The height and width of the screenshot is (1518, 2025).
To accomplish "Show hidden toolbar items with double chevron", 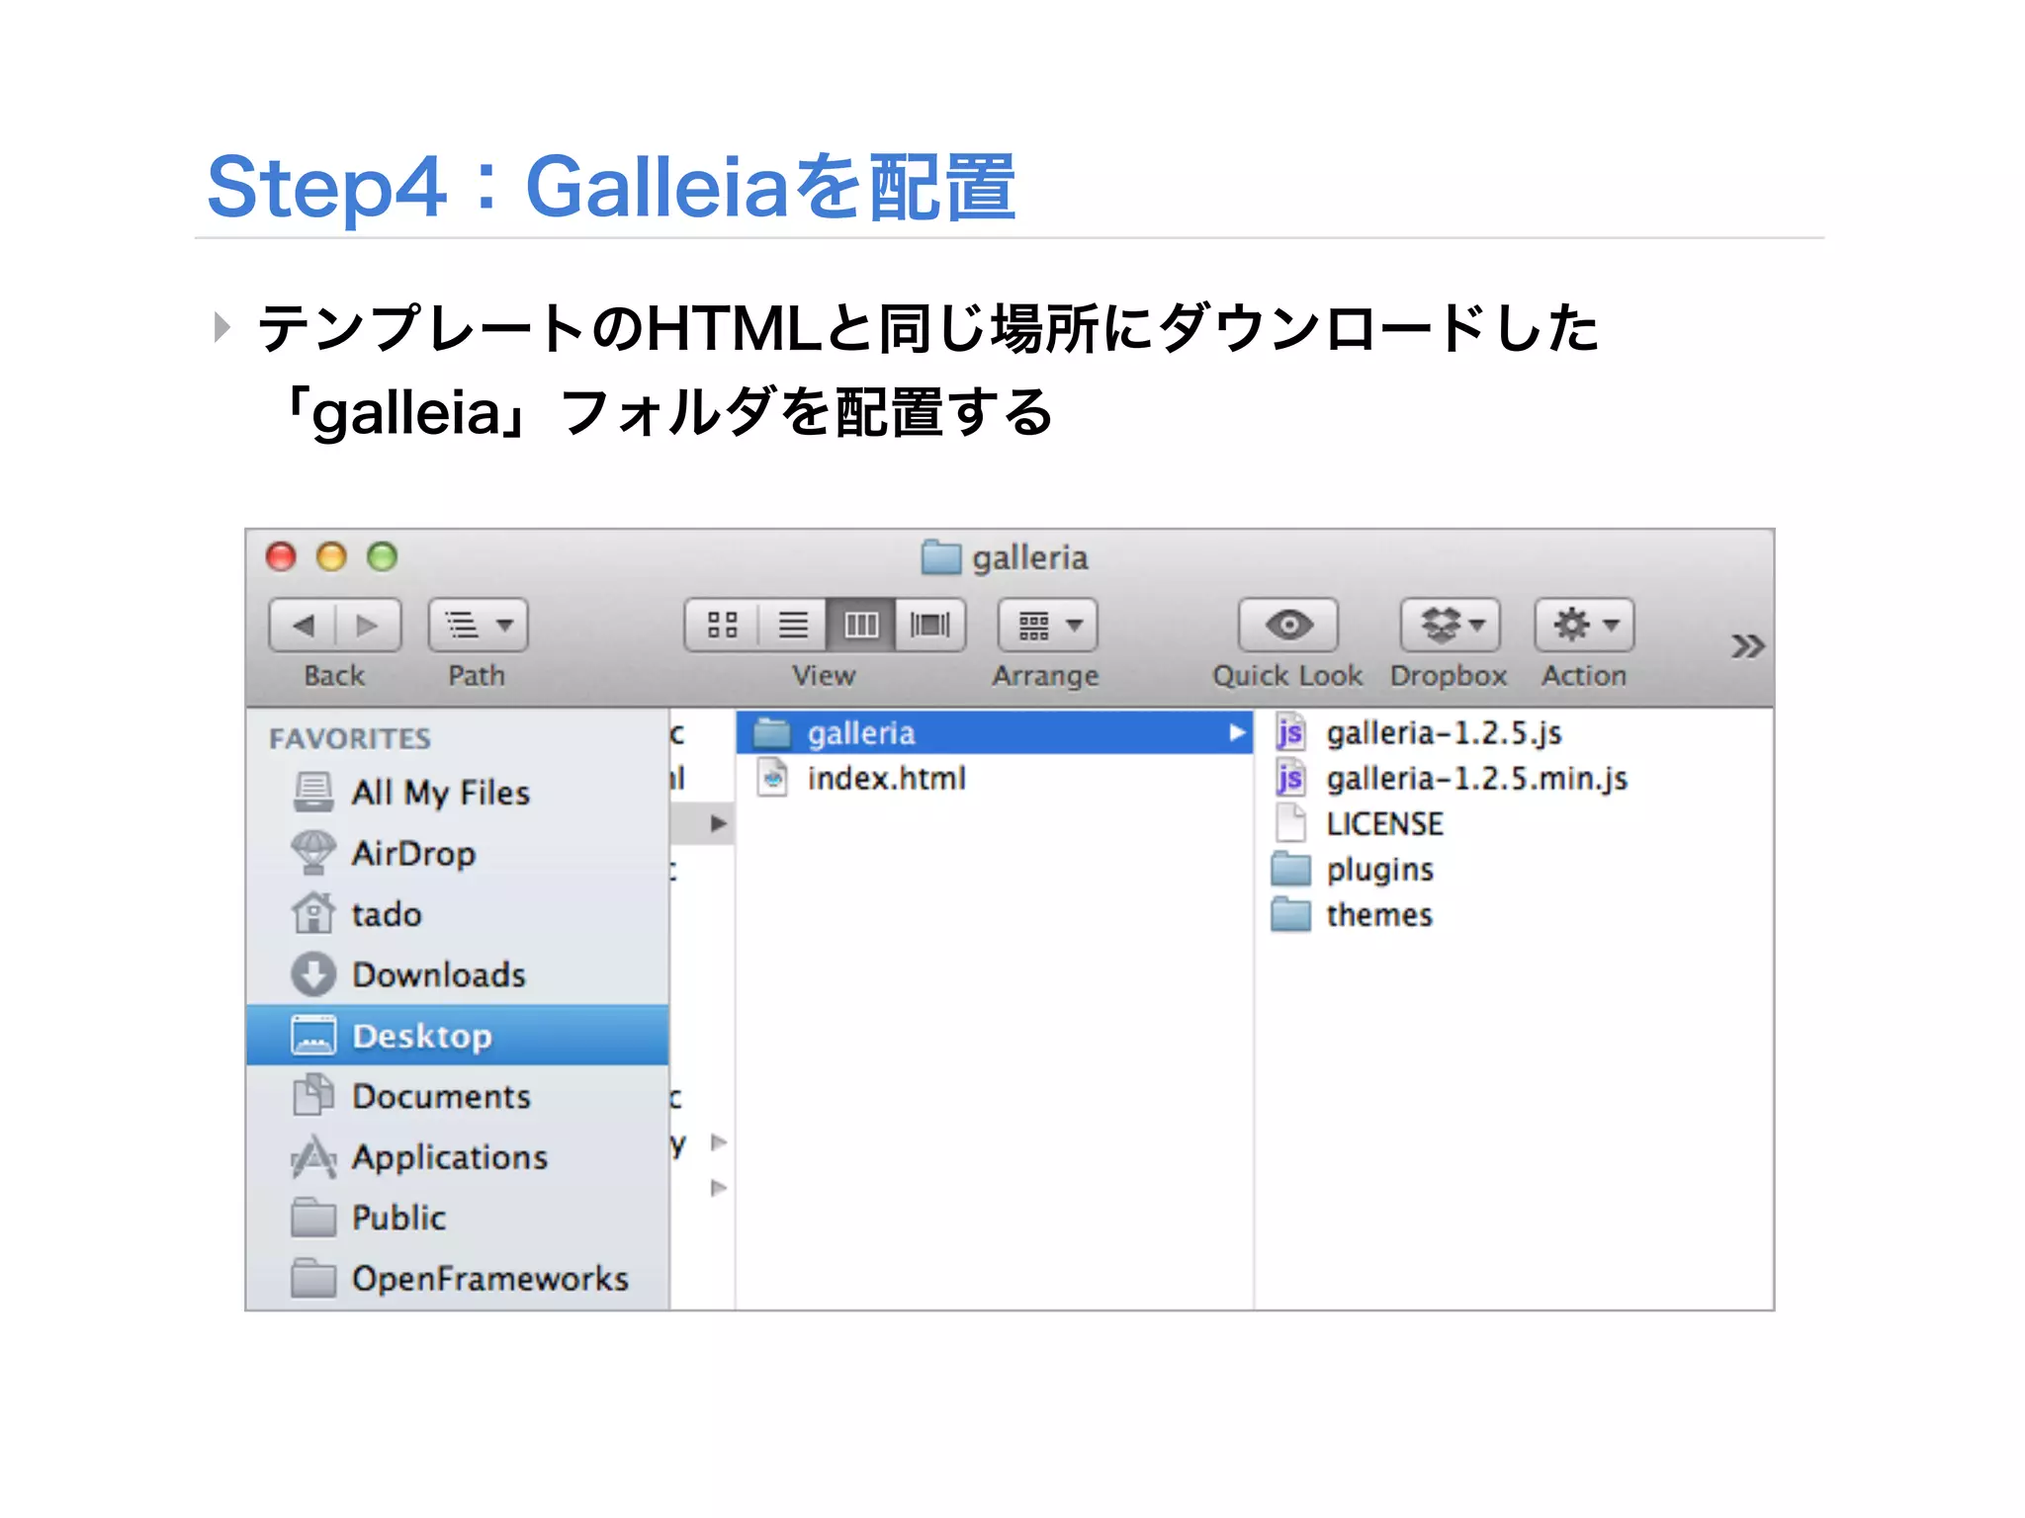I will click(1747, 646).
